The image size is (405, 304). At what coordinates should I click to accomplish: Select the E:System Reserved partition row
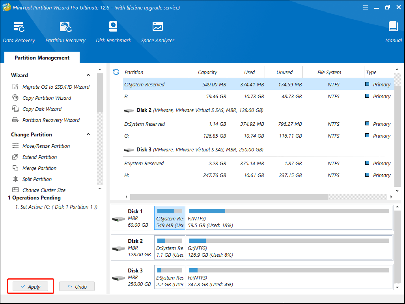(x=259, y=164)
